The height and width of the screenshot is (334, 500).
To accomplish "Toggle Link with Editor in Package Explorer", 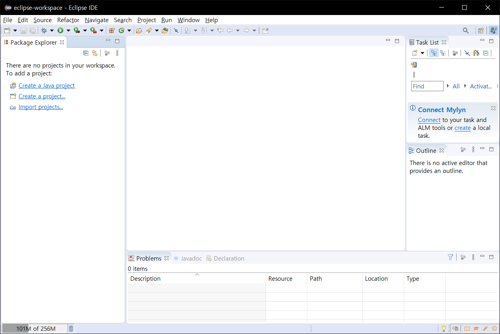I will click(x=95, y=53).
